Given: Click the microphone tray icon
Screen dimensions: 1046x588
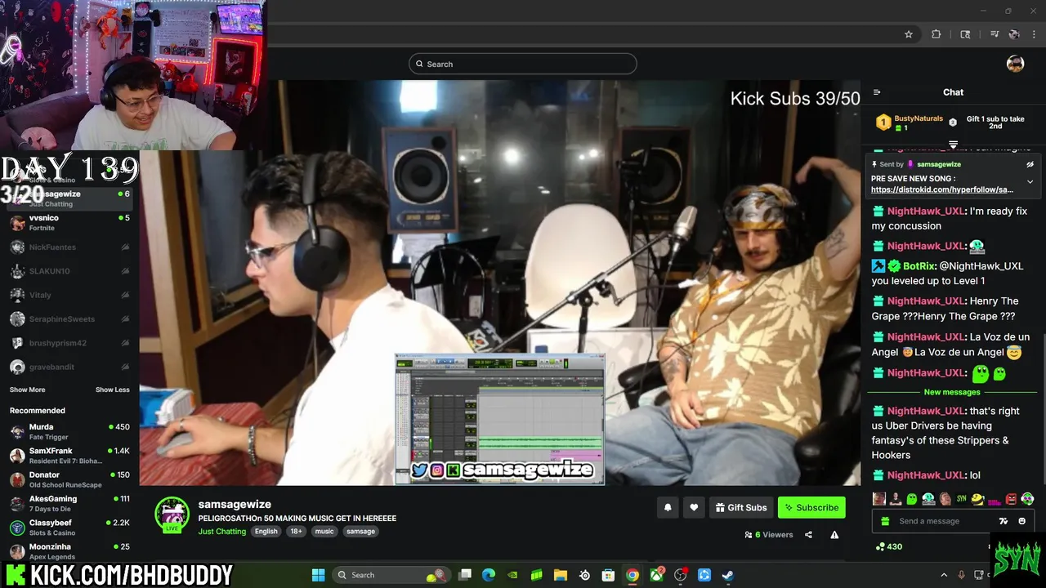Looking at the screenshot, I should (962, 575).
